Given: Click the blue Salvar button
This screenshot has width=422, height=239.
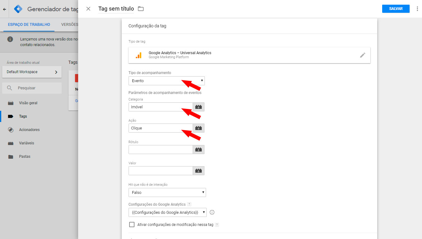Looking at the screenshot, I should (x=396, y=9).
